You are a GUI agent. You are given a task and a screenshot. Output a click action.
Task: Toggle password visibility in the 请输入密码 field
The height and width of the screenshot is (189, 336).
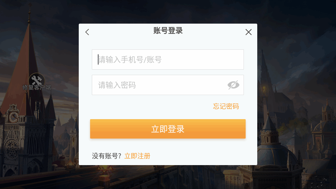pyautogui.click(x=233, y=85)
